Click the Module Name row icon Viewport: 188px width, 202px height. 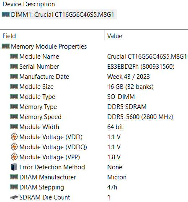pos(14,56)
